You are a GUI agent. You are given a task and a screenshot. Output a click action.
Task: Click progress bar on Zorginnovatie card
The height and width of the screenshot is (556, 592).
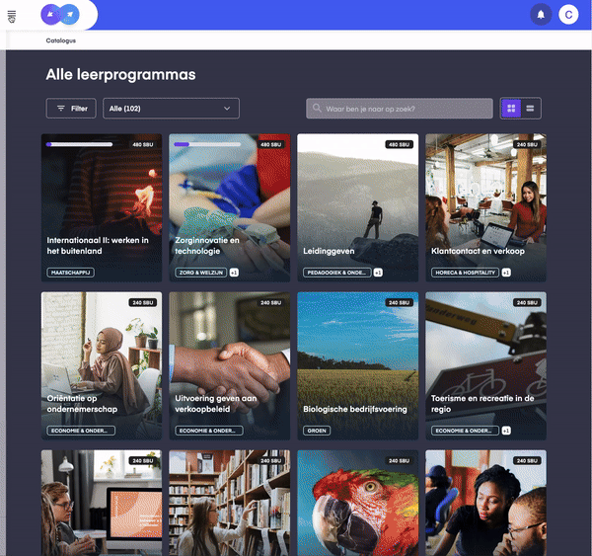click(x=207, y=144)
